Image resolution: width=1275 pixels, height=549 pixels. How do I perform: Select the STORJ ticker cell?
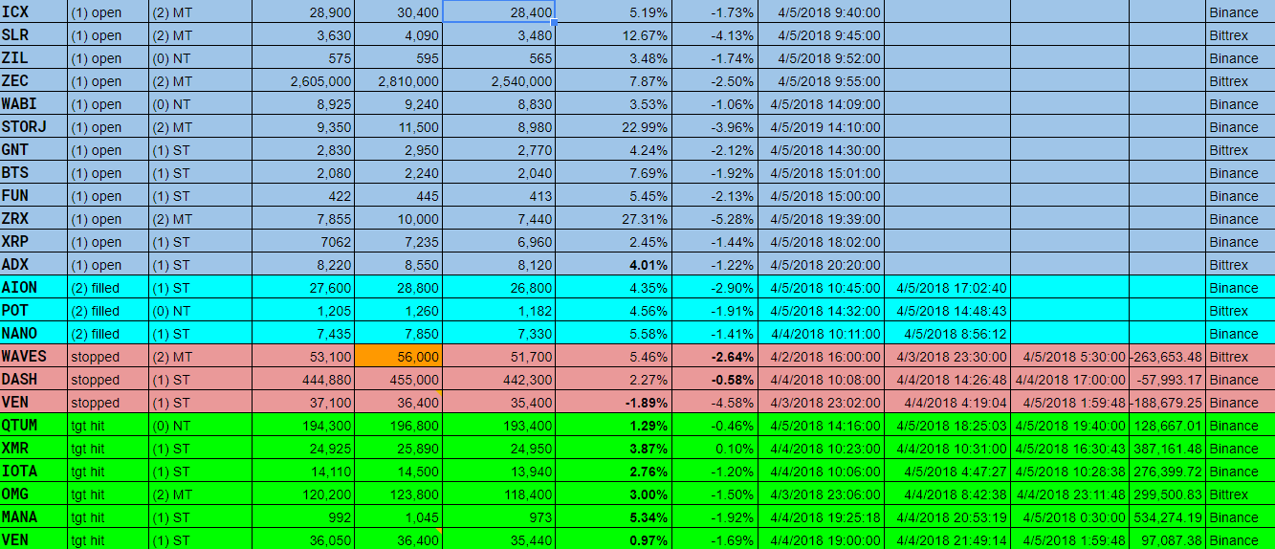[x=33, y=127]
